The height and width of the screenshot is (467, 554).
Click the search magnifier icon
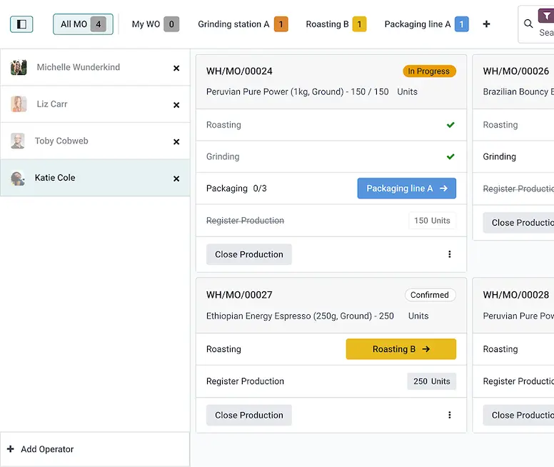528,24
